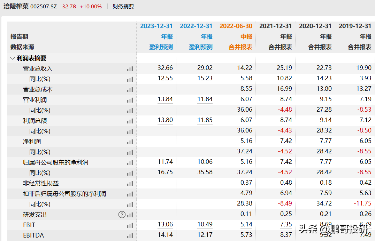Click 合并报表 under the 2022-06-30 column
This screenshot has height=241, width=375.
click(240, 47)
